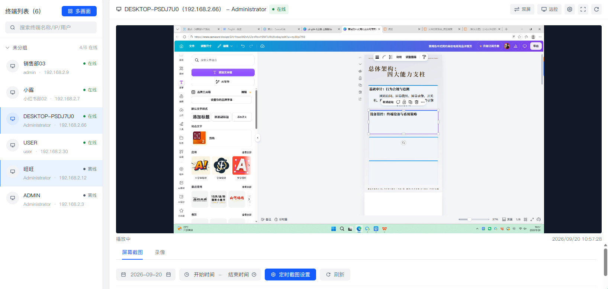Open the AI字体特效 app thumbnail
Viewport: 608px width, 289px height.
[x=201, y=165]
